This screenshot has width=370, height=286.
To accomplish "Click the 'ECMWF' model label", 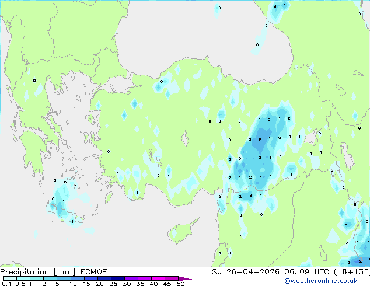I will click(x=94, y=272).
